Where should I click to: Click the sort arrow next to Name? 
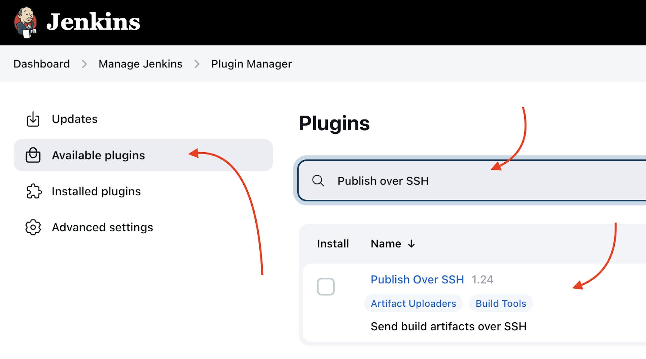(x=411, y=244)
